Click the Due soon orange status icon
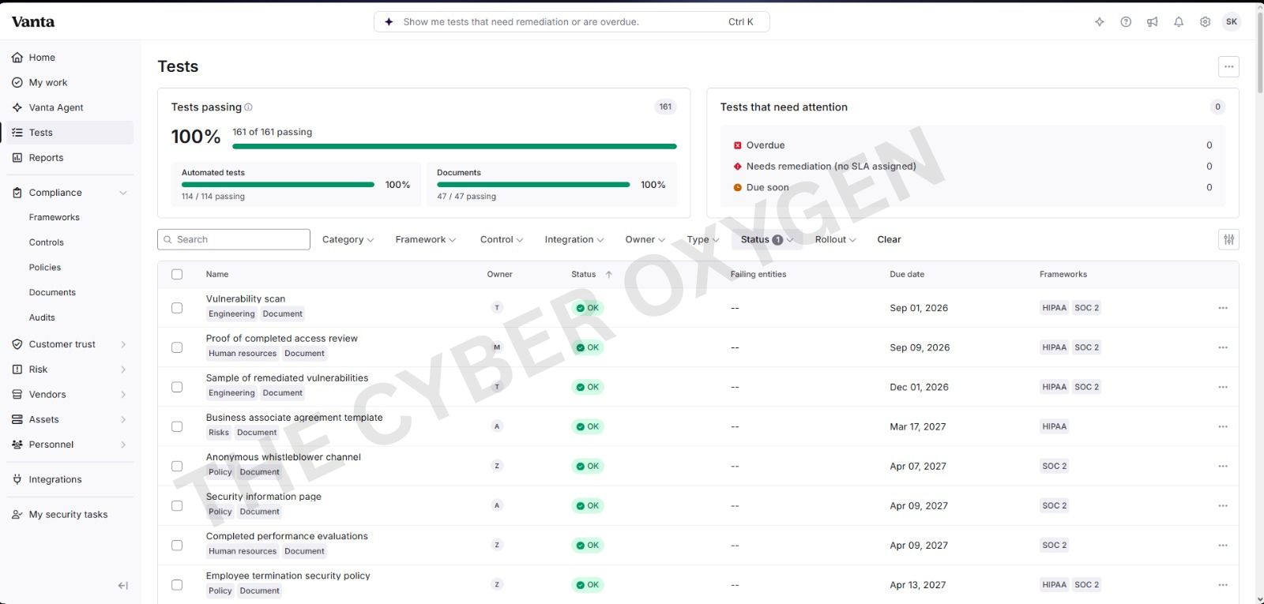This screenshot has width=1264, height=604. coord(738,188)
